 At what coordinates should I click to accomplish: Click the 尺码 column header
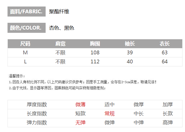click(x=25, y=44)
